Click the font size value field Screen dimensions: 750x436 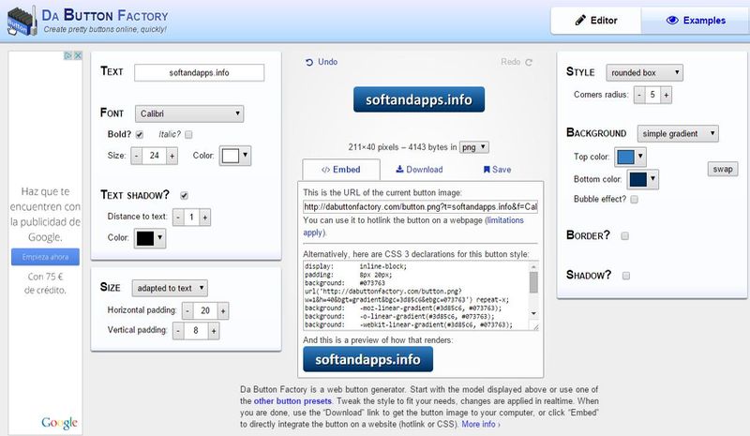coord(155,156)
